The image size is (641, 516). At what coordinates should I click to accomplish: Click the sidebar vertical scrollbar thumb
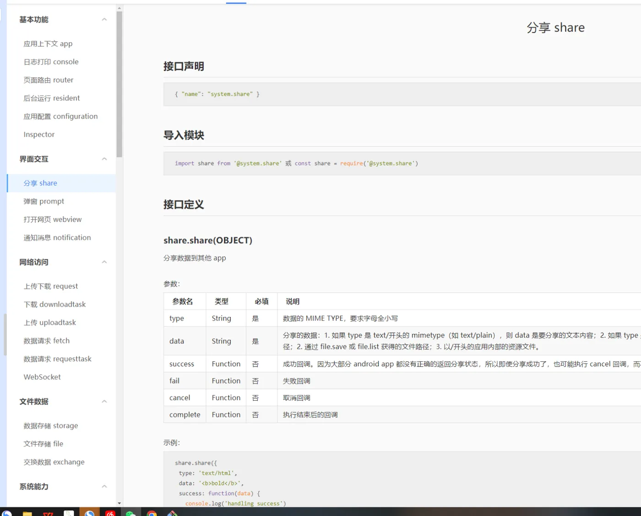[x=120, y=84]
